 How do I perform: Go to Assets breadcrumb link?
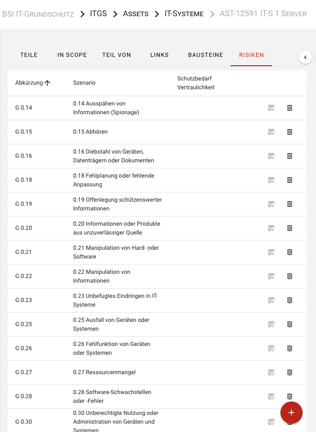click(135, 14)
